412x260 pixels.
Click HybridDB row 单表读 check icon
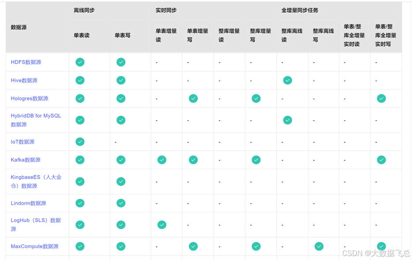(x=80, y=120)
